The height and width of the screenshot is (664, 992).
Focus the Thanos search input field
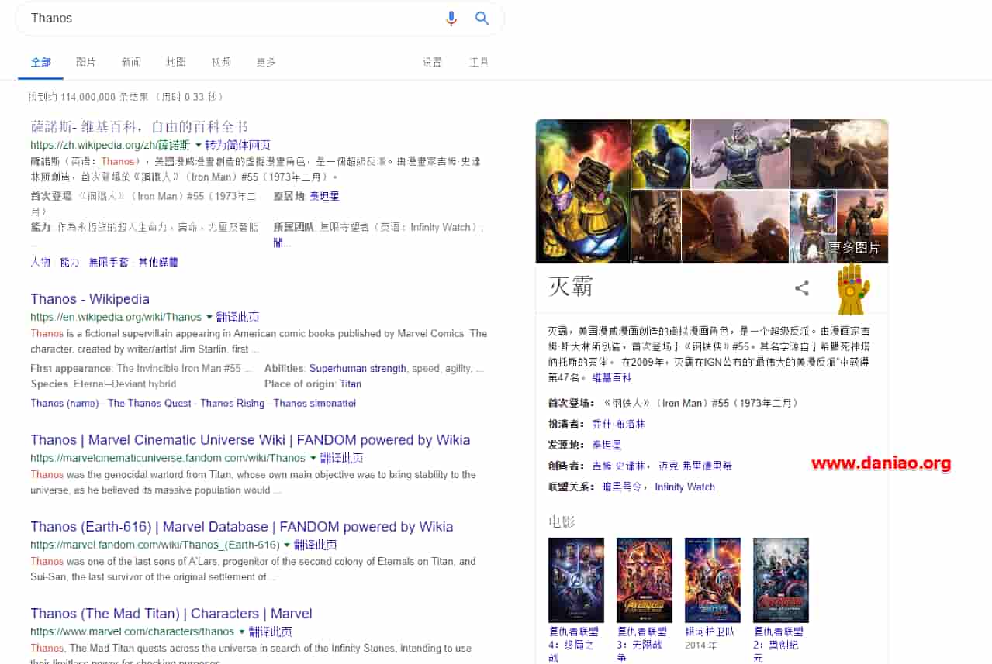tap(233, 19)
